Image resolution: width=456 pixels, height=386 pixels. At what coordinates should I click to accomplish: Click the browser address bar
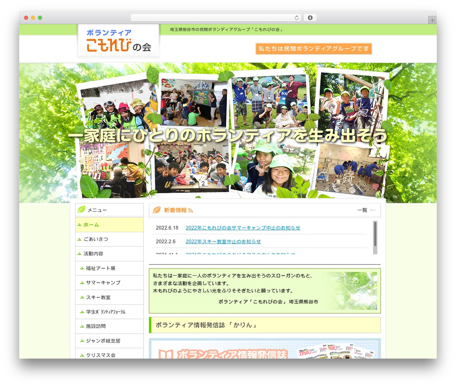216,18
